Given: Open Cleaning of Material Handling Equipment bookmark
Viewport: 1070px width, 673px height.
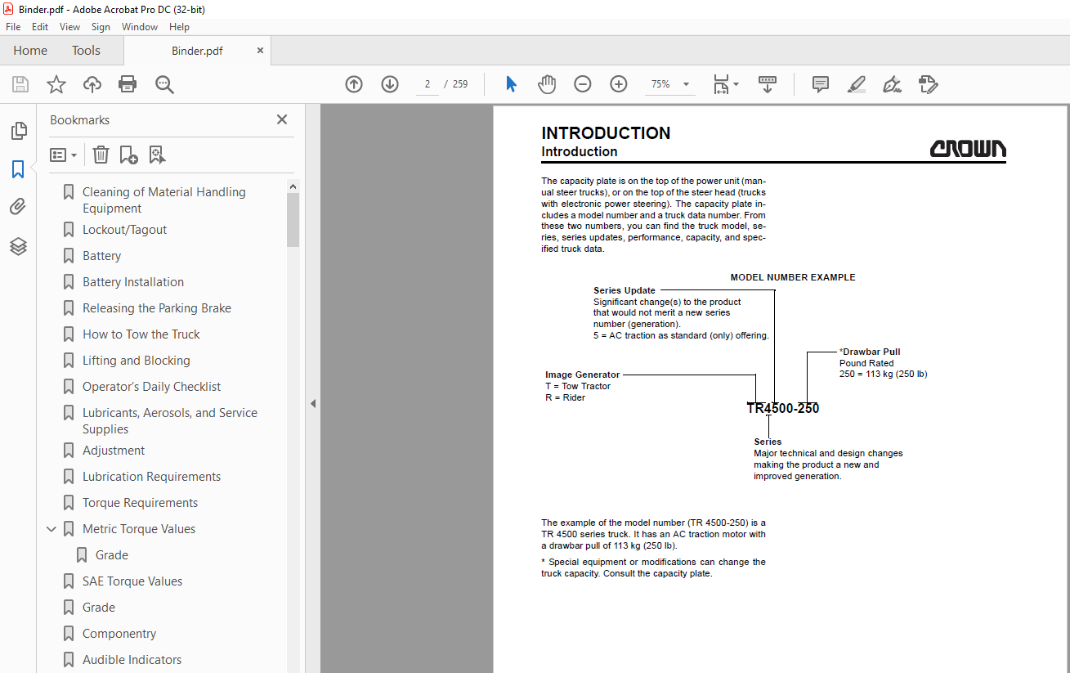Looking at the screenshot, I should click(163, 200).
